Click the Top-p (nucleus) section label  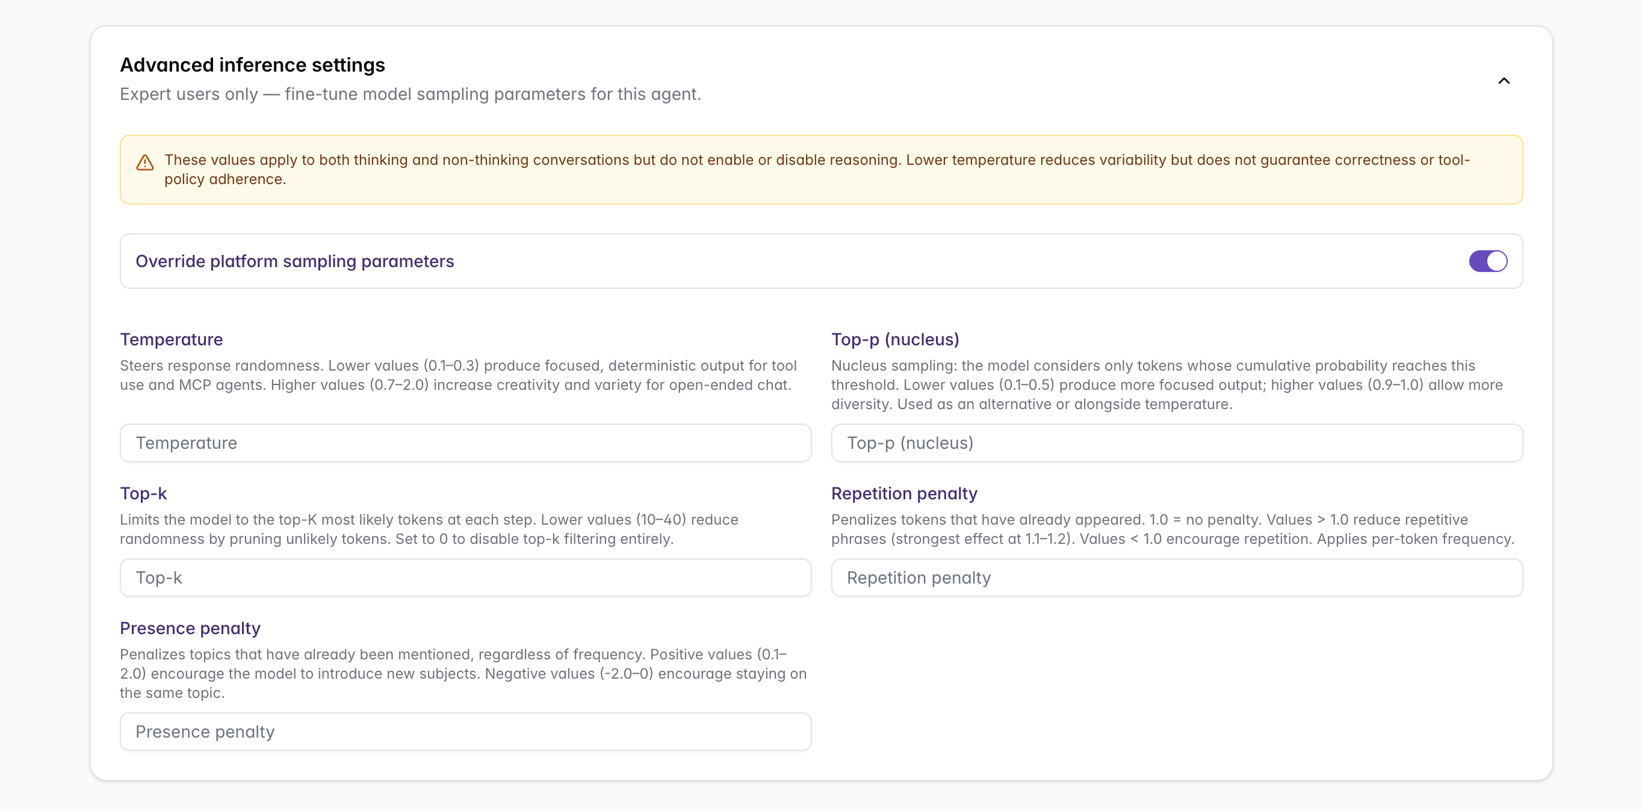click(x=895, y=339)
